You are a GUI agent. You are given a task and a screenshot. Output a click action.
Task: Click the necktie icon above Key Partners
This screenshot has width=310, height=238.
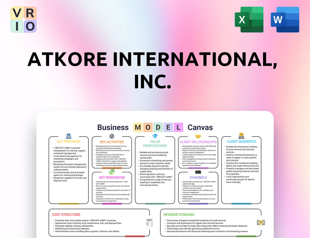(68, 136)
